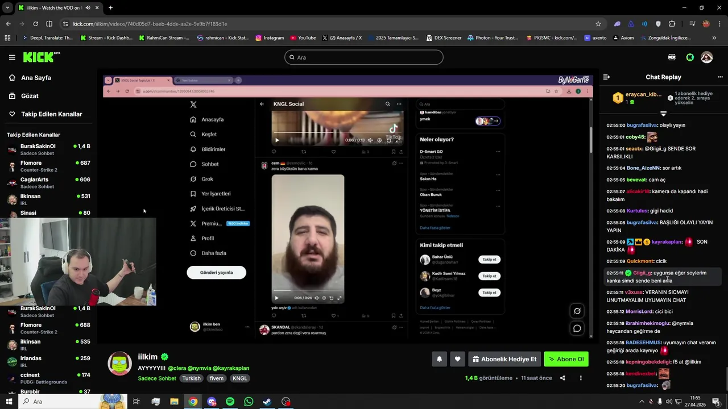This screenshot has height=409, width=728.
Task: Toggle following iilkim with the heart button
Action: coord(457,359)
